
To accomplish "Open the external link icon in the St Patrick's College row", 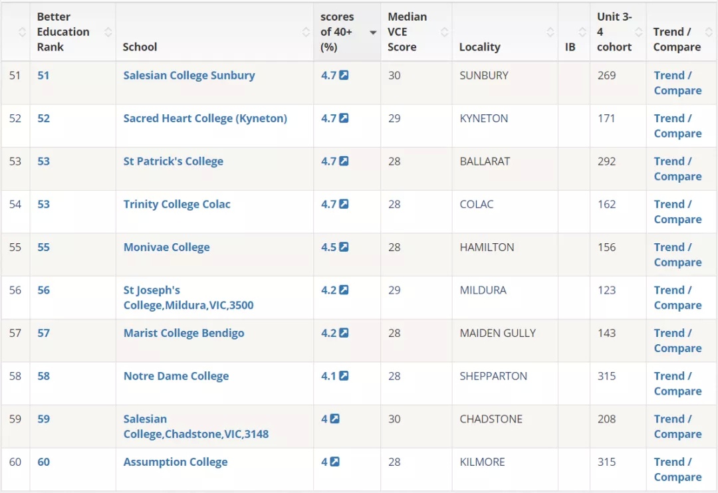I will click(x=344, y=161).
